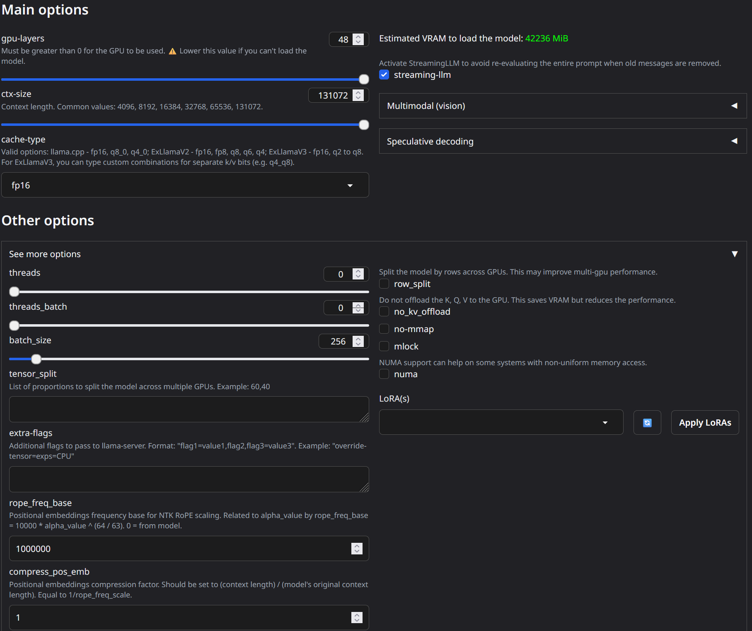Open the LoRA(s) selection dropdown
The height and width of the screenshot is (631, 752).
[501, 422]
